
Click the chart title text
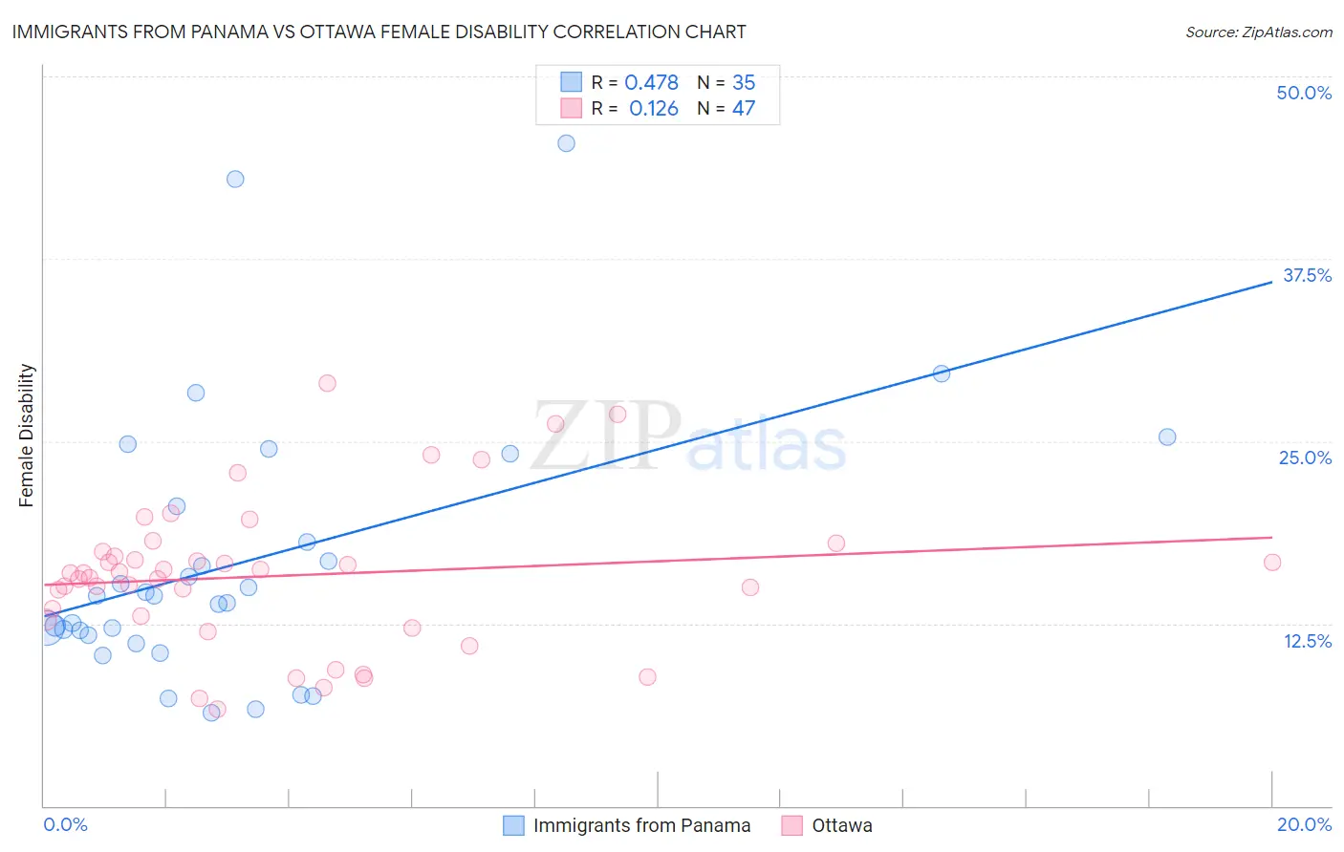[379, 32]
